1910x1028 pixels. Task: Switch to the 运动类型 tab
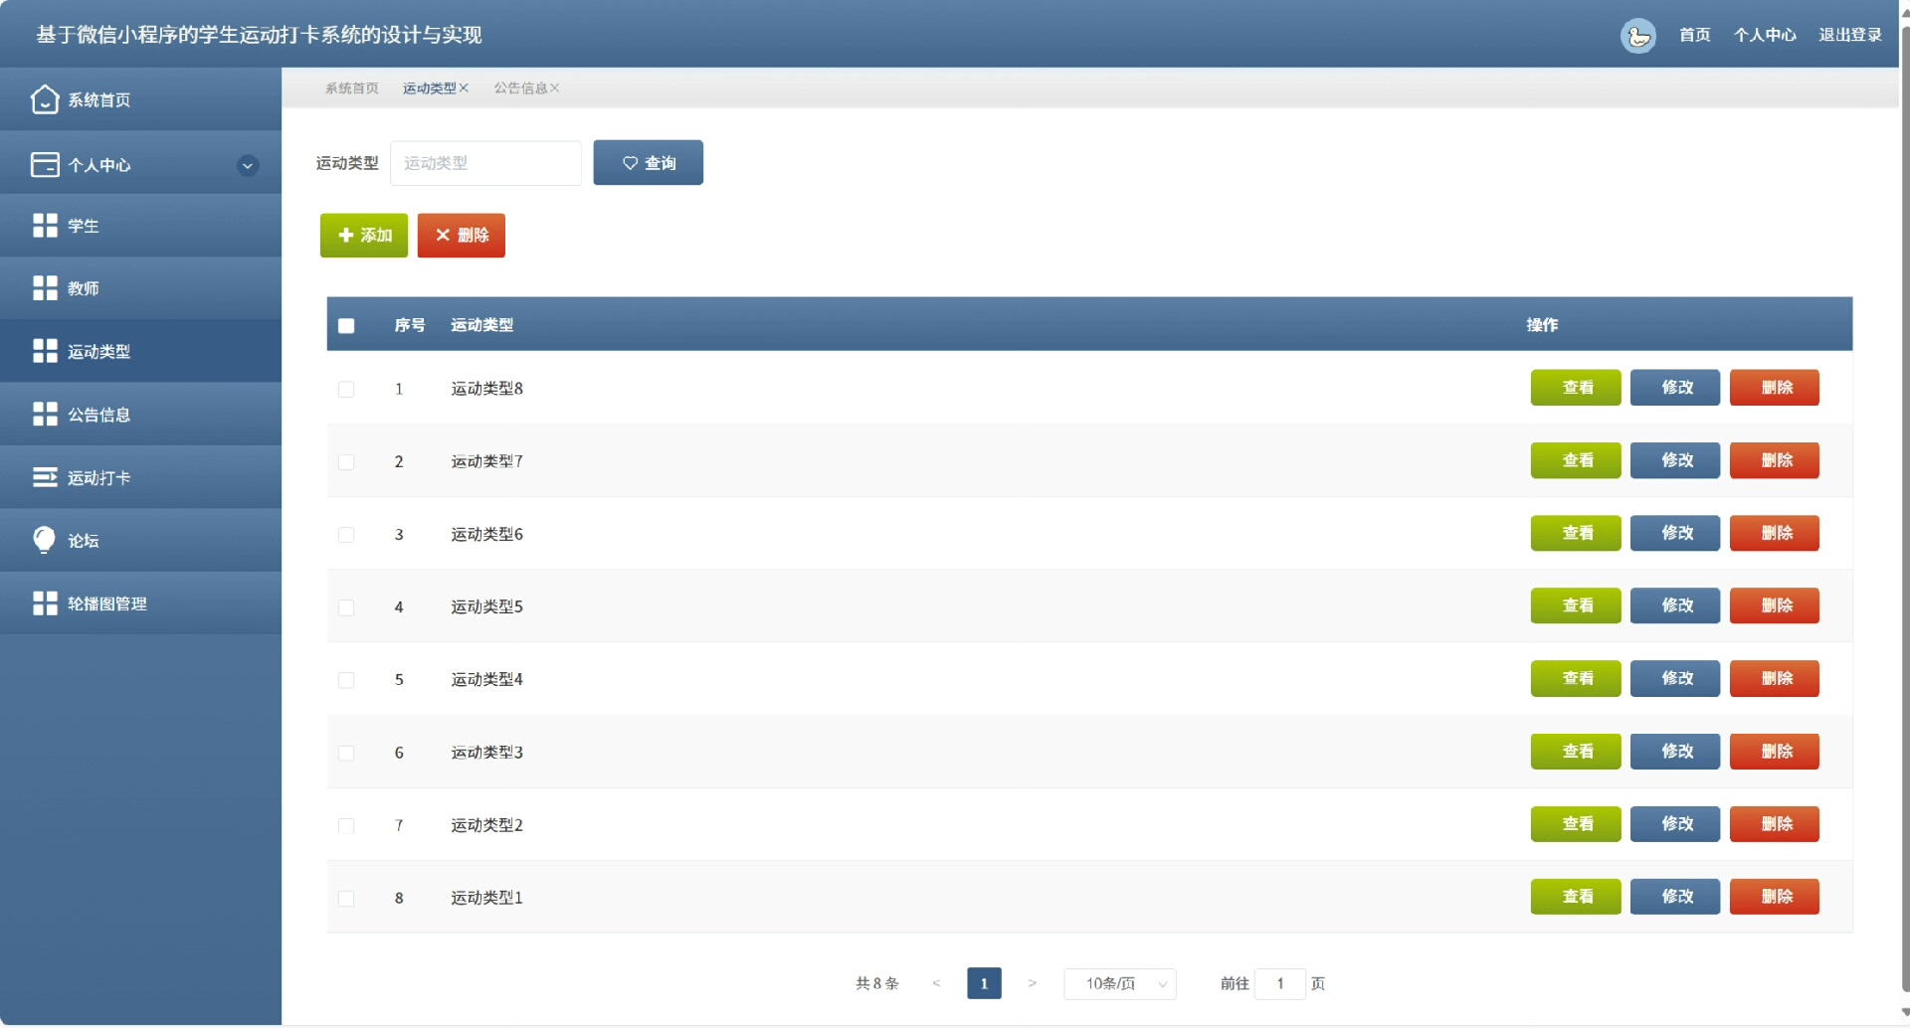click(429, 88)
